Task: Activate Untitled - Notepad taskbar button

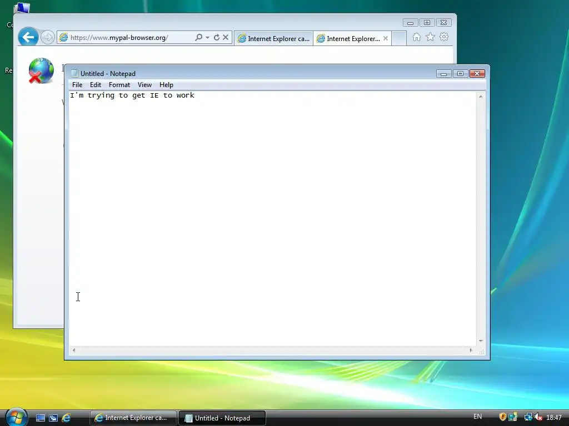Action: [222, 418]
